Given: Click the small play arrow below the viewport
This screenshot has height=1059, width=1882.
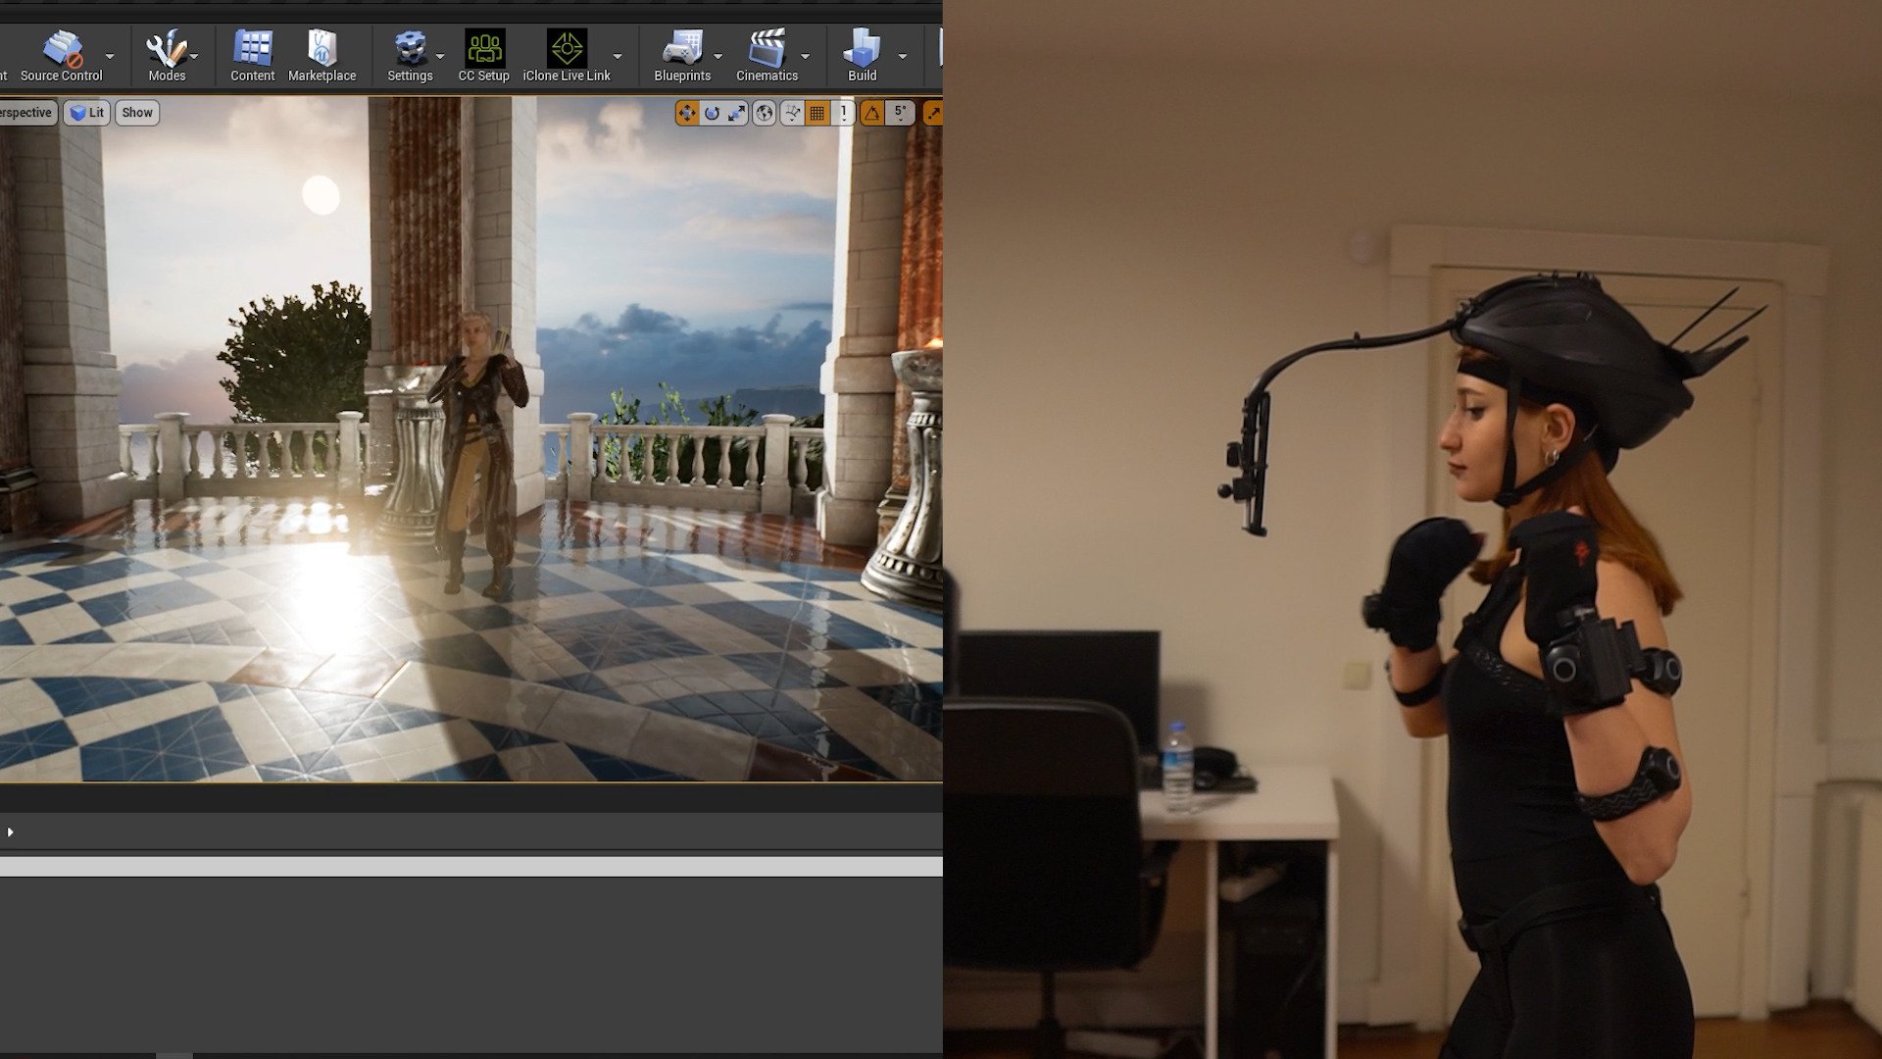Looking at the screenshot, I should (x=10, y=832).
